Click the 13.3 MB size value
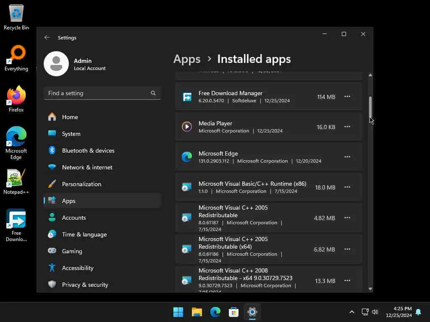This screenshot has height=322, width=430. click(x=325, y=281)
